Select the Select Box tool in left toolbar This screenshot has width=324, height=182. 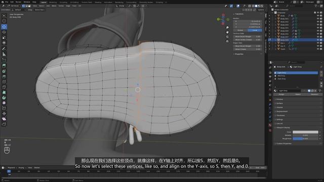pos(4,16)
